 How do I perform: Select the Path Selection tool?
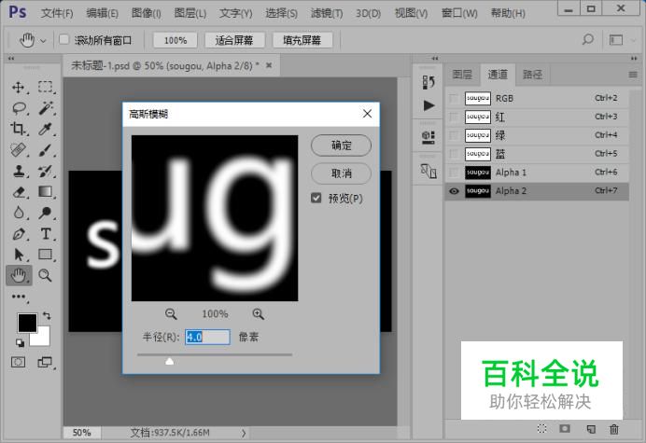[x=18, y=255]
